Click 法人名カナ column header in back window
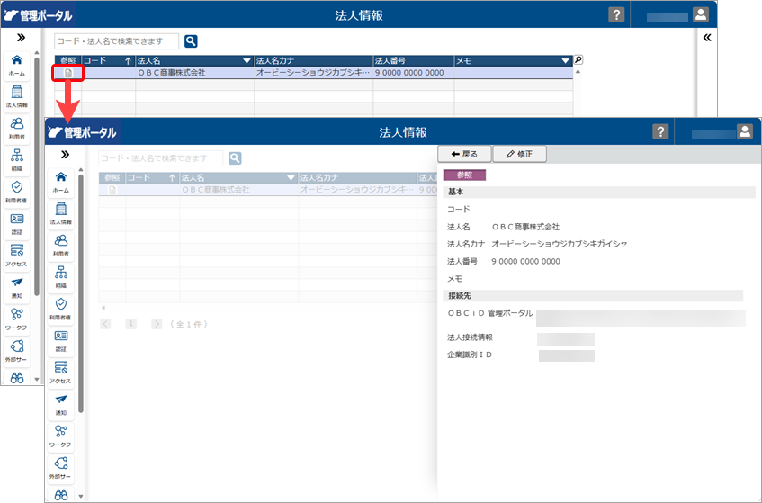This screenshot has width=762, height=503. coord(313,61)
